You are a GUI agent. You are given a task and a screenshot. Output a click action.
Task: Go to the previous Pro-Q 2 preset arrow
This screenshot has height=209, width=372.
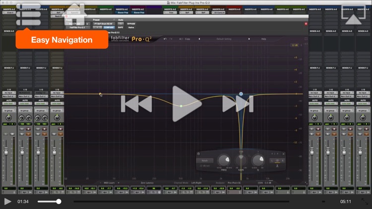point(199,39)
